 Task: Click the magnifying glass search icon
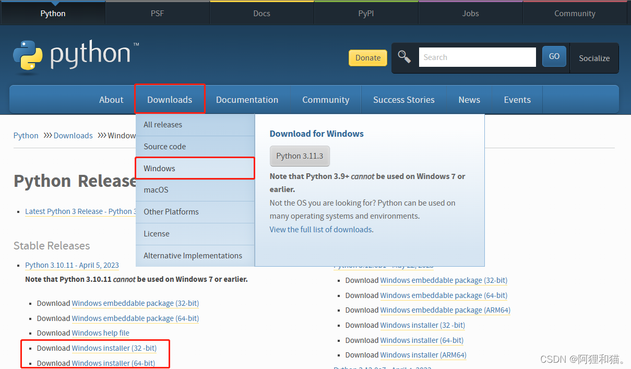coord(404,57)
